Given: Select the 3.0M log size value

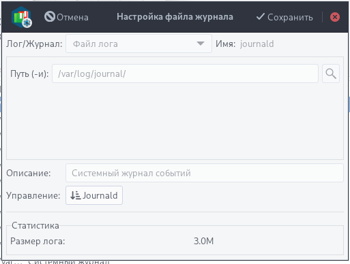Looking at the screenshot, I should point(203,241).
